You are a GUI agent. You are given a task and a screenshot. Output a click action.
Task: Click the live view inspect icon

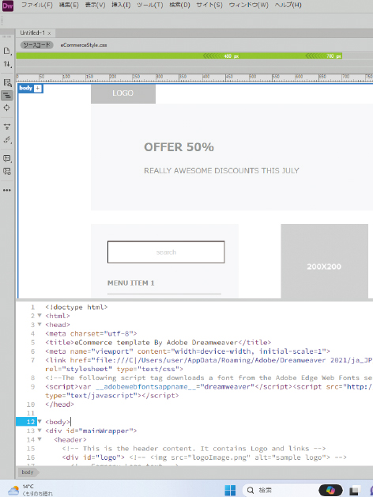point(7,83)
